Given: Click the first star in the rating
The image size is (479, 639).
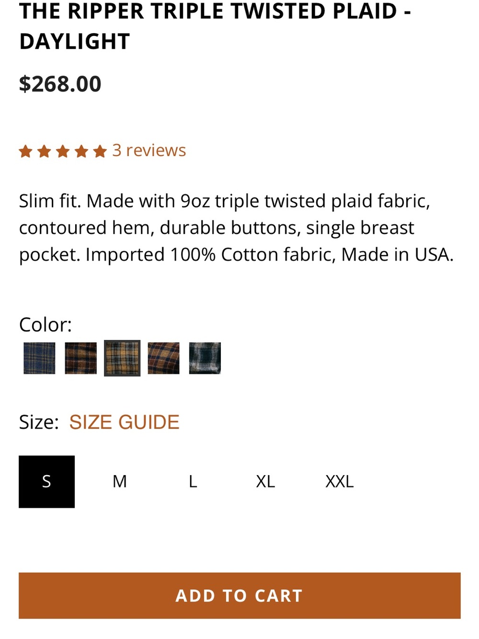Looking at the screenshot, I should (x=25, y=152).
